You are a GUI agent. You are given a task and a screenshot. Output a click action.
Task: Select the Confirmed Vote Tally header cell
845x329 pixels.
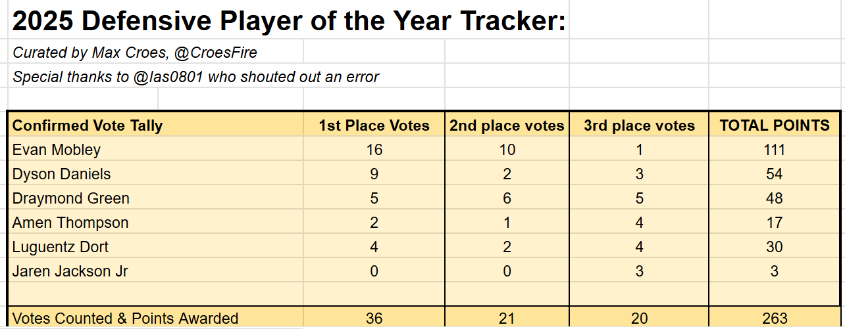pyautogui.click(x=156, y=125)
